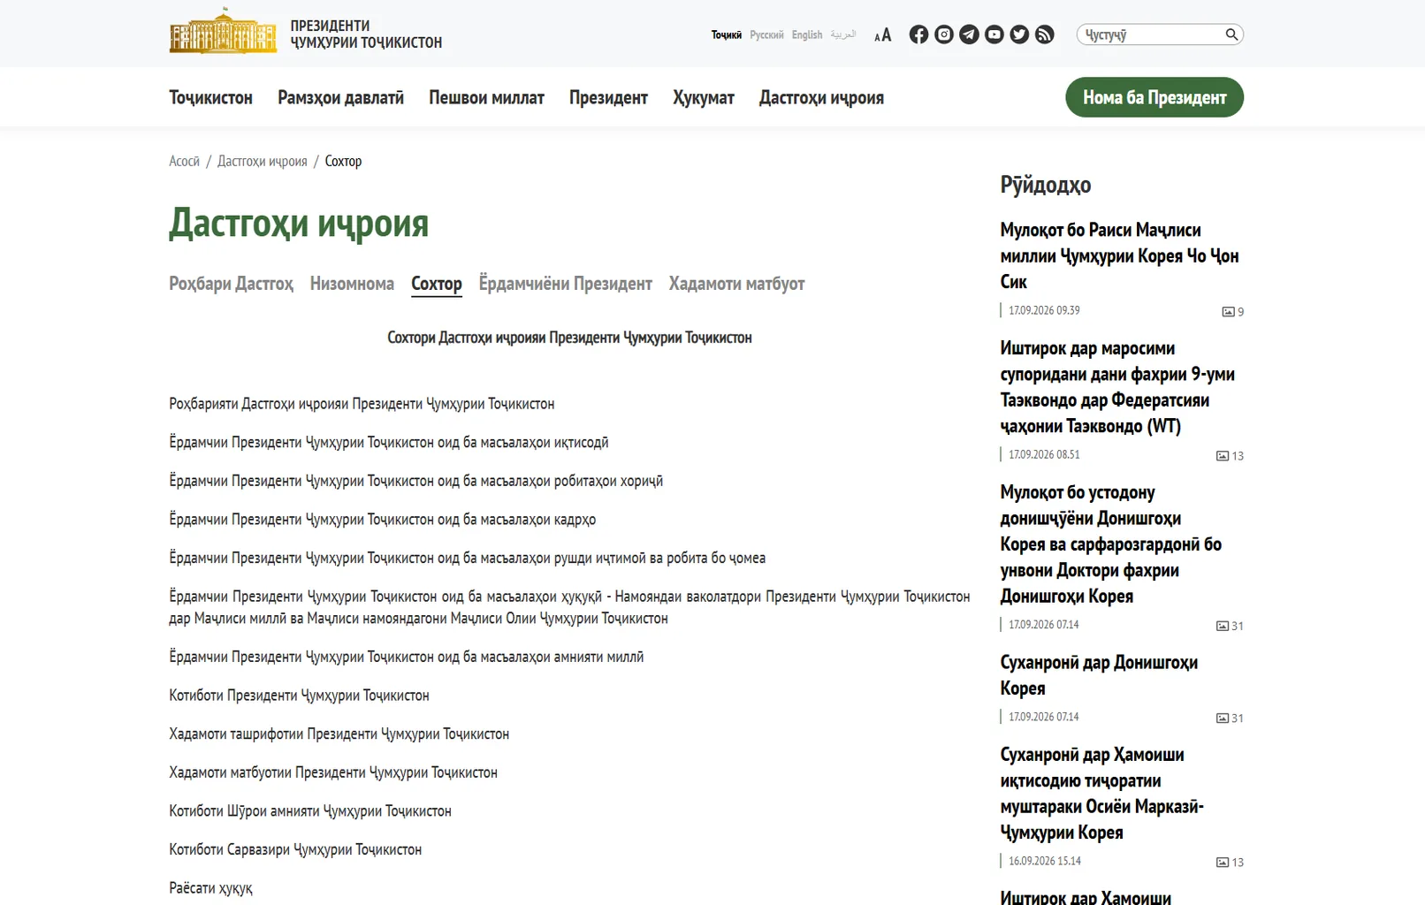Click the presidential palace logo

tap(223, 31)
